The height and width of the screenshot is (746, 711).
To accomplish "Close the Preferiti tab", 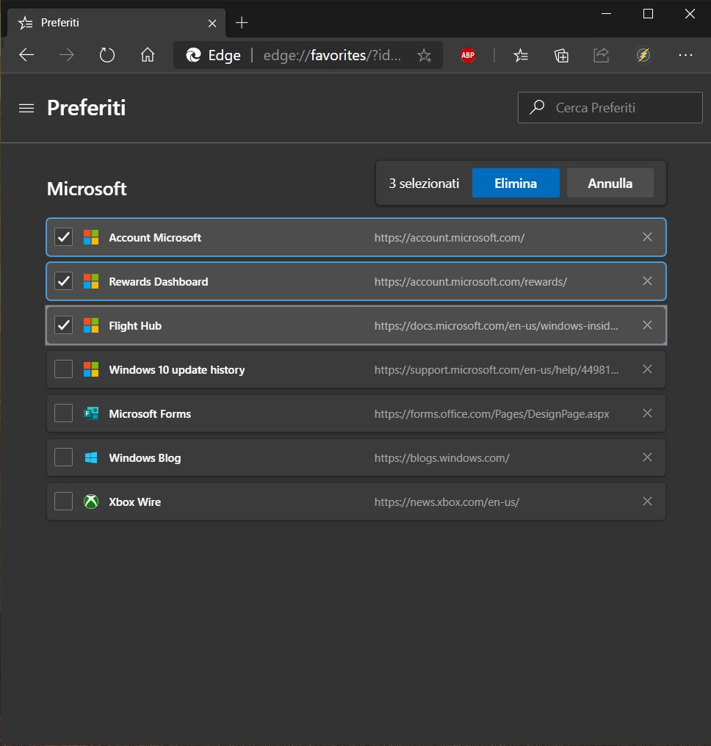I will (212, 23).
